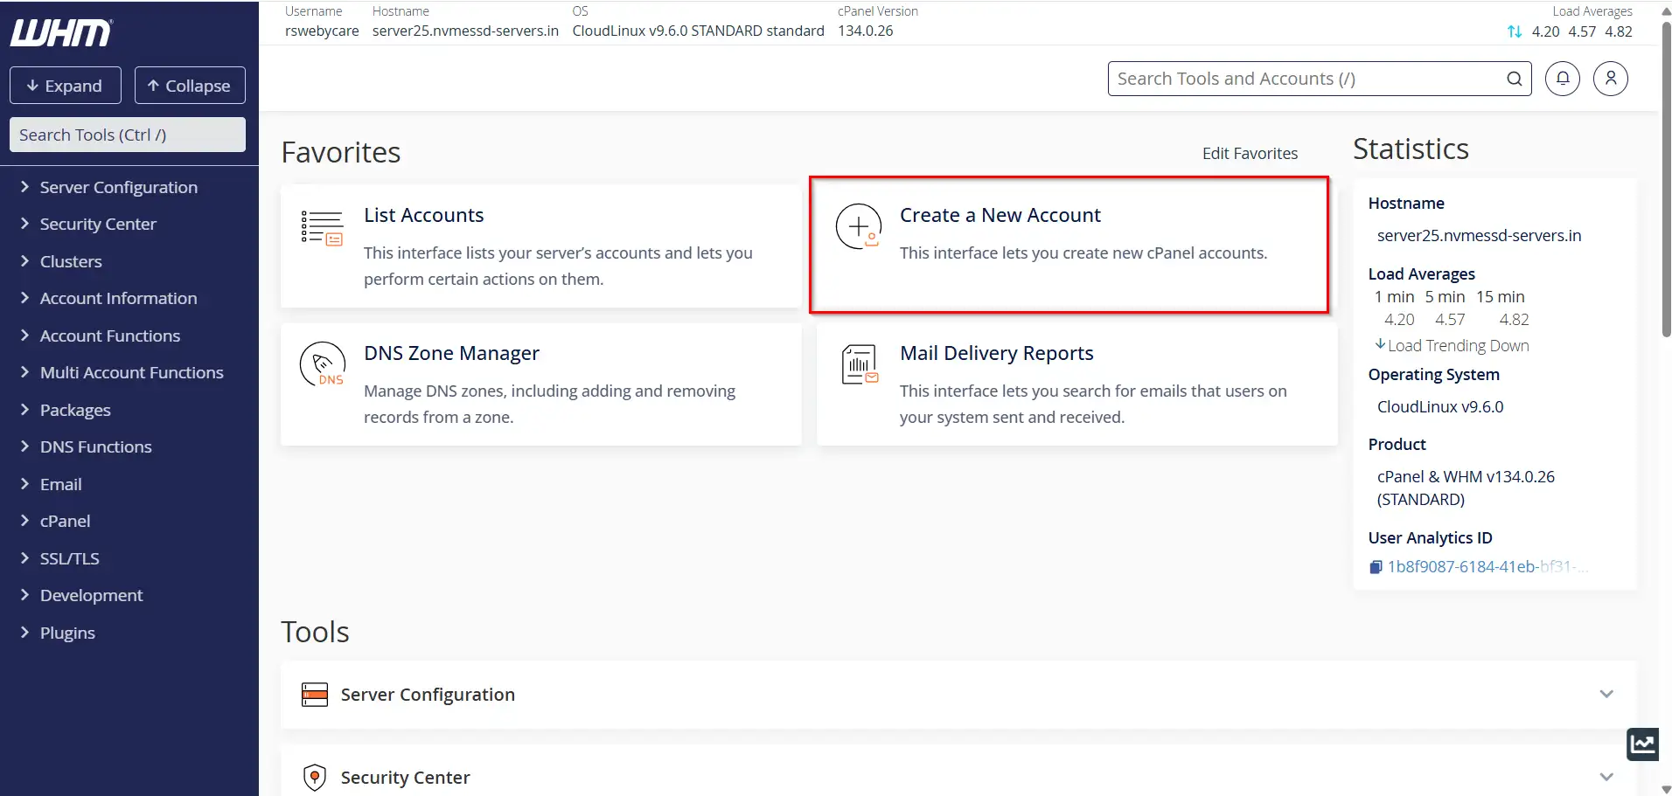Click the CloudLinux v9.6.0 text in Statistics
This screenshot has height=796, width=1672.
(x=1440, y=407)
